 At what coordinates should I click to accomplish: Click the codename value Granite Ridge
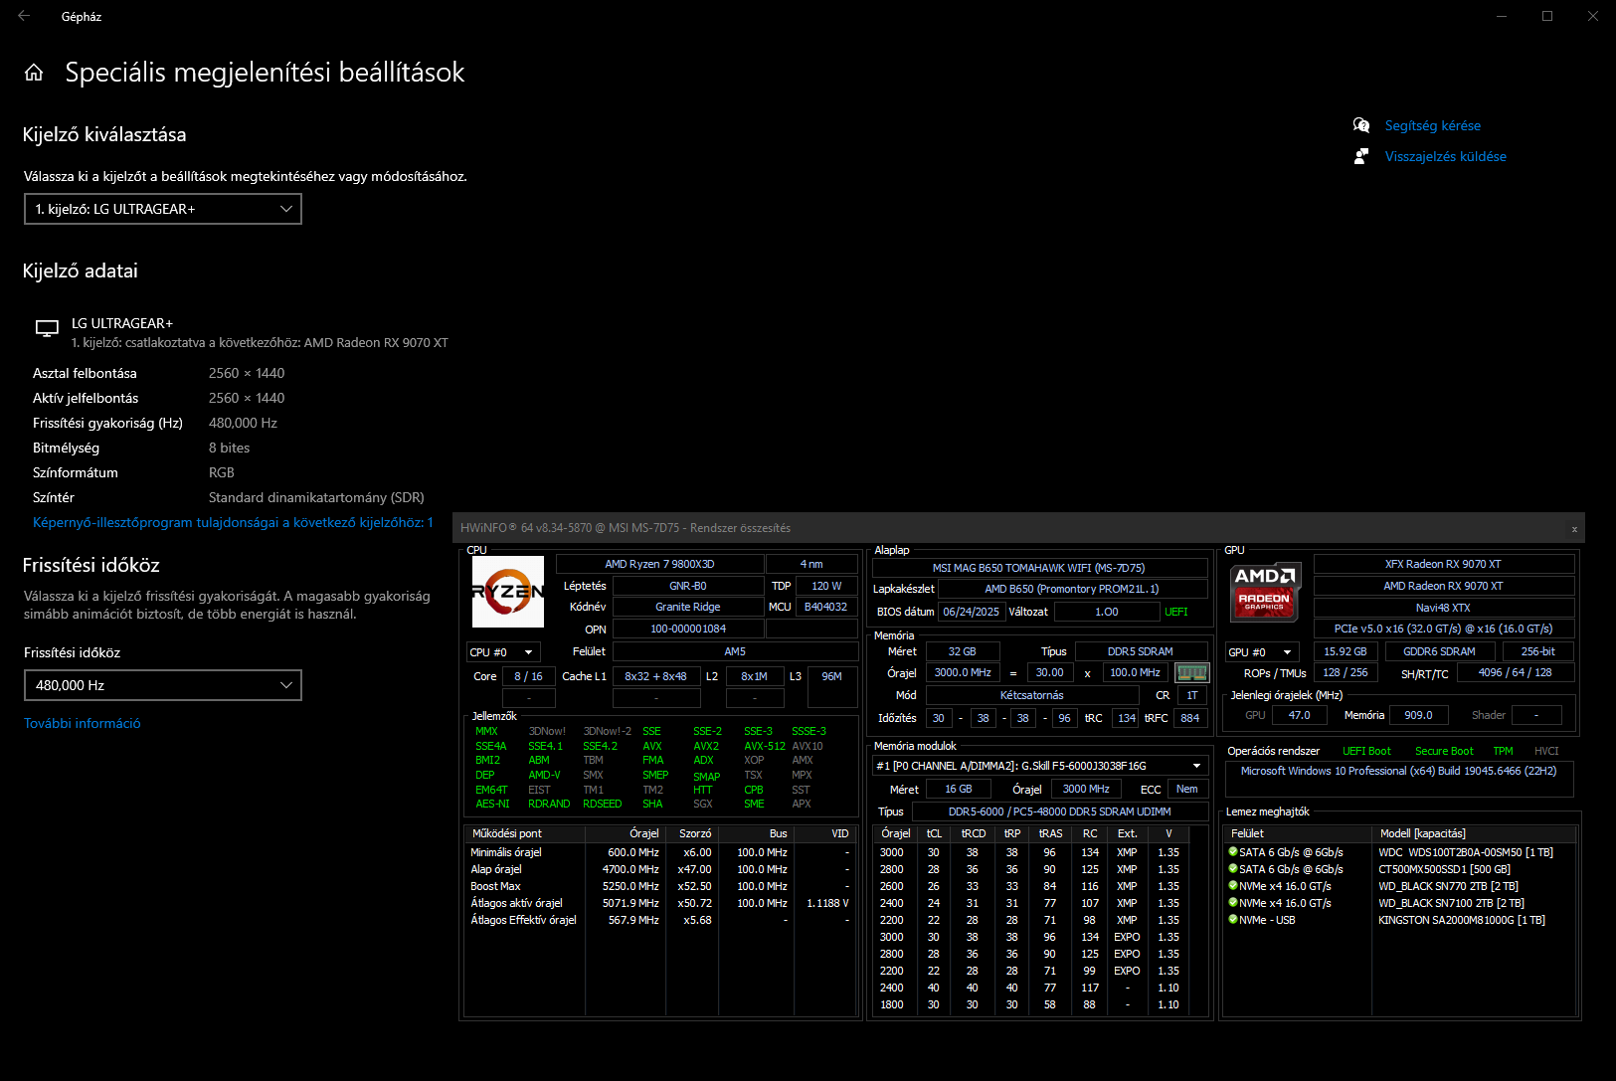coord(688,607)
